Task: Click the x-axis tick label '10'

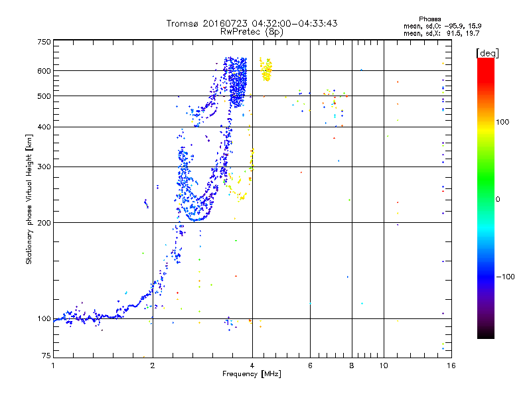Action: [x=384, y=365]
